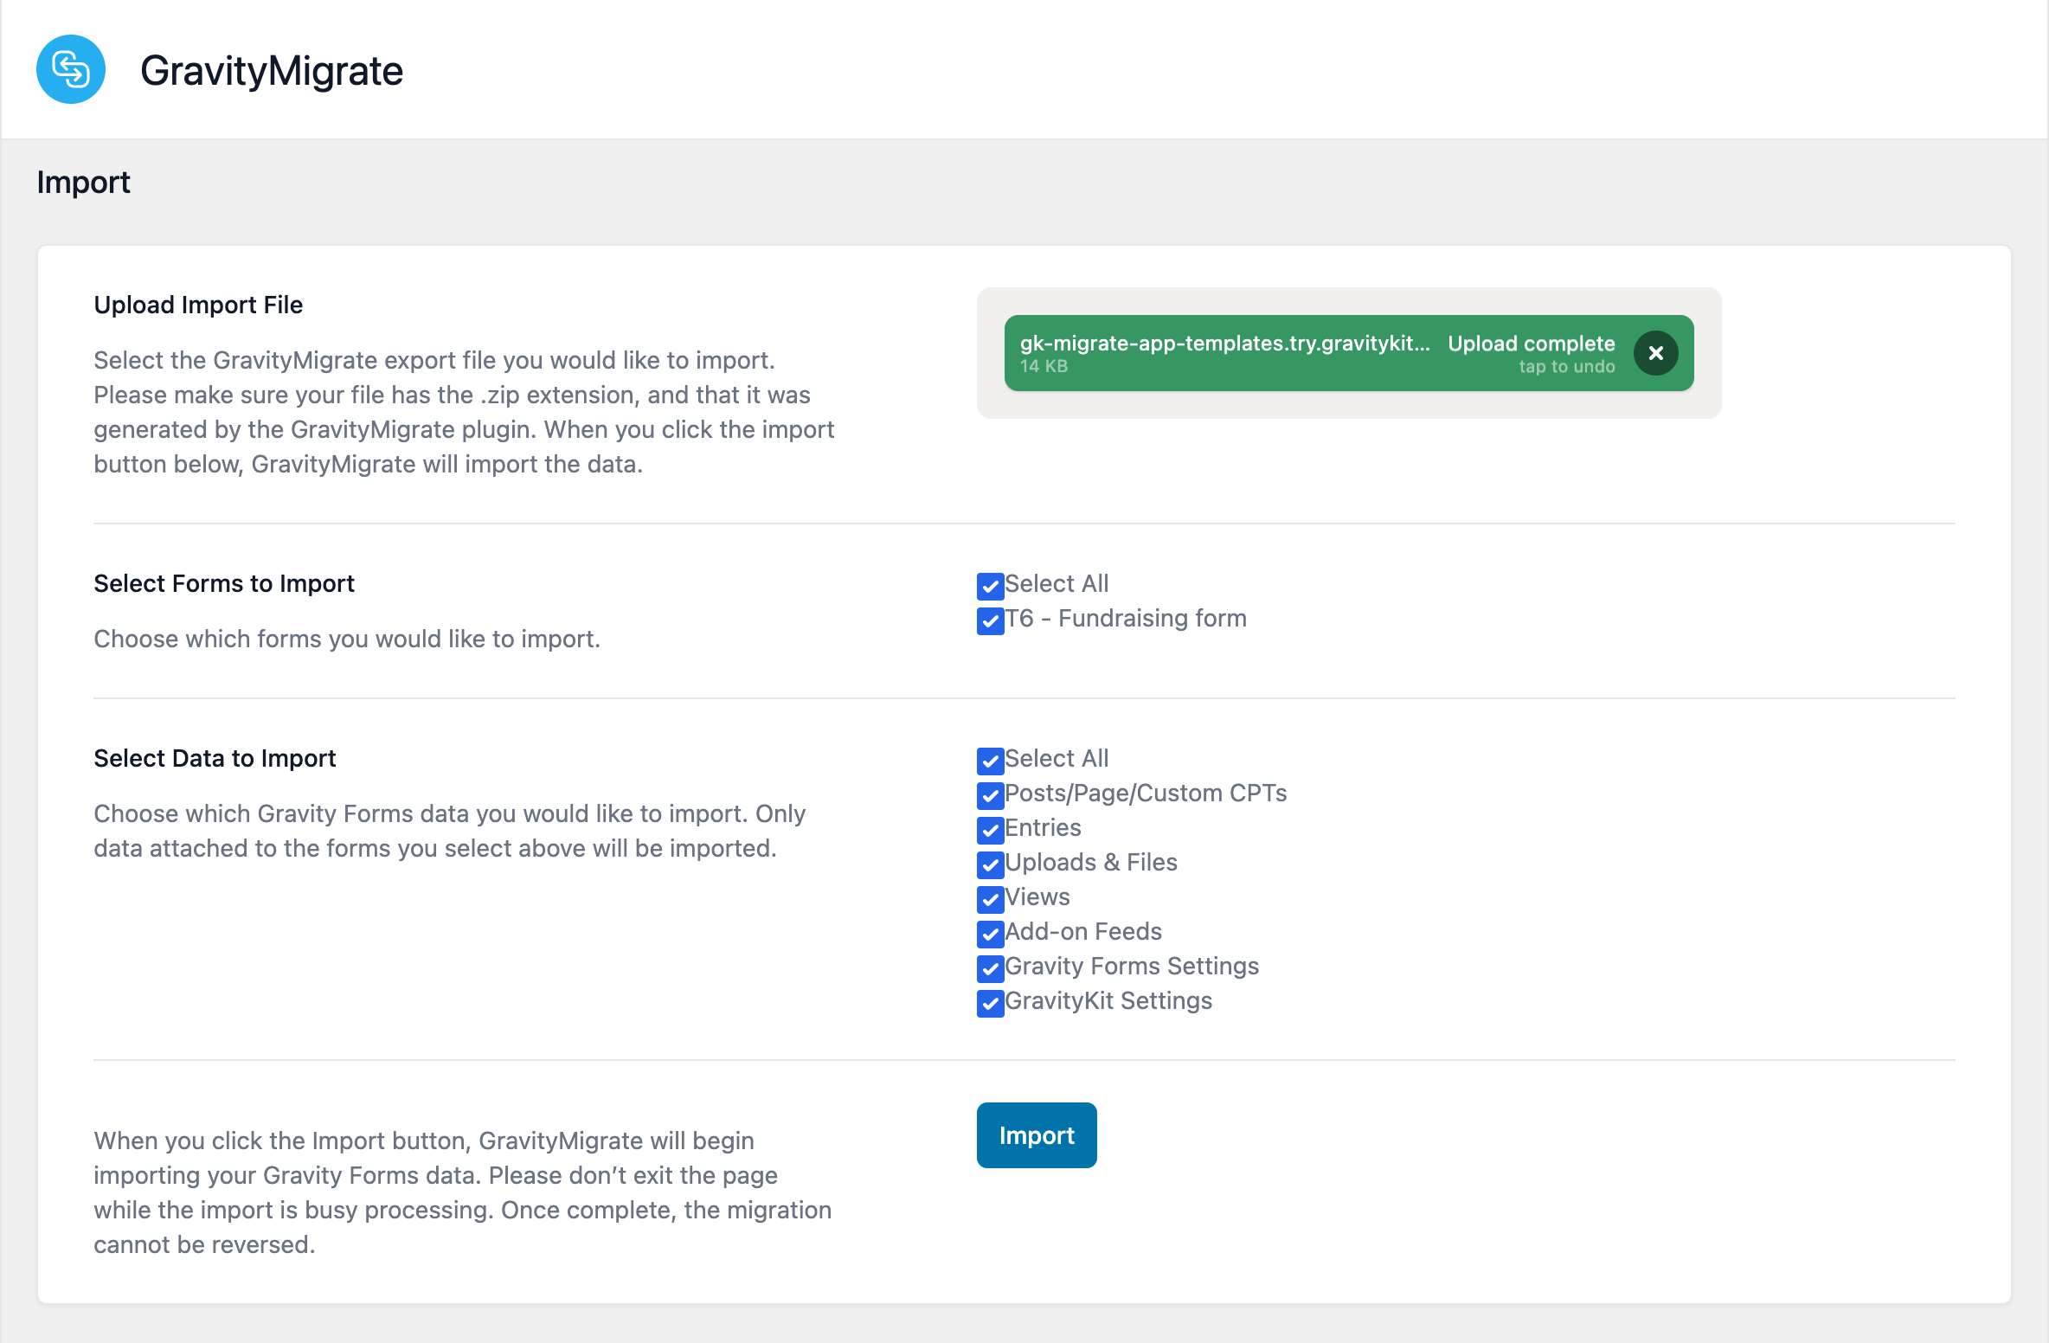Screen dimensions: 2049x1343
Task: Click the Import button
Action: click(x=1036, y=1134)
